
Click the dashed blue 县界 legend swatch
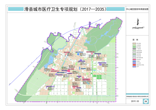[134, 67]
